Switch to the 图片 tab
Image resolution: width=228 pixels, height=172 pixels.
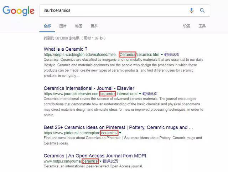coord(63,26)
